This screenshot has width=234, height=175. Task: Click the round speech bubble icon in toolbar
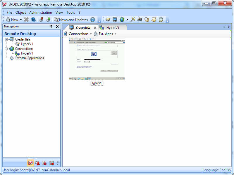[161, 20]
